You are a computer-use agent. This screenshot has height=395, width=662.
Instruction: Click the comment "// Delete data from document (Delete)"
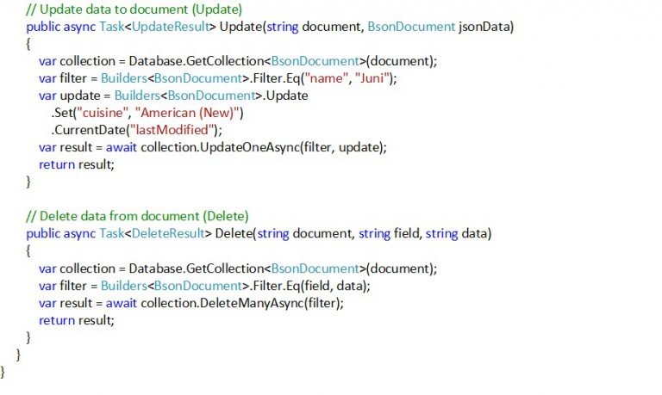click(137, 216)
